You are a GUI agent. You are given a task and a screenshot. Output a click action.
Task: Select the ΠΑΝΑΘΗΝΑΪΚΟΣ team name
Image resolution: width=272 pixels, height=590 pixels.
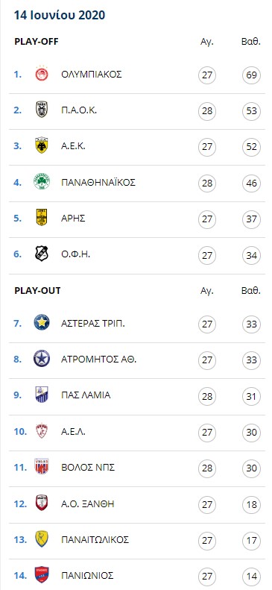point(98,183)
